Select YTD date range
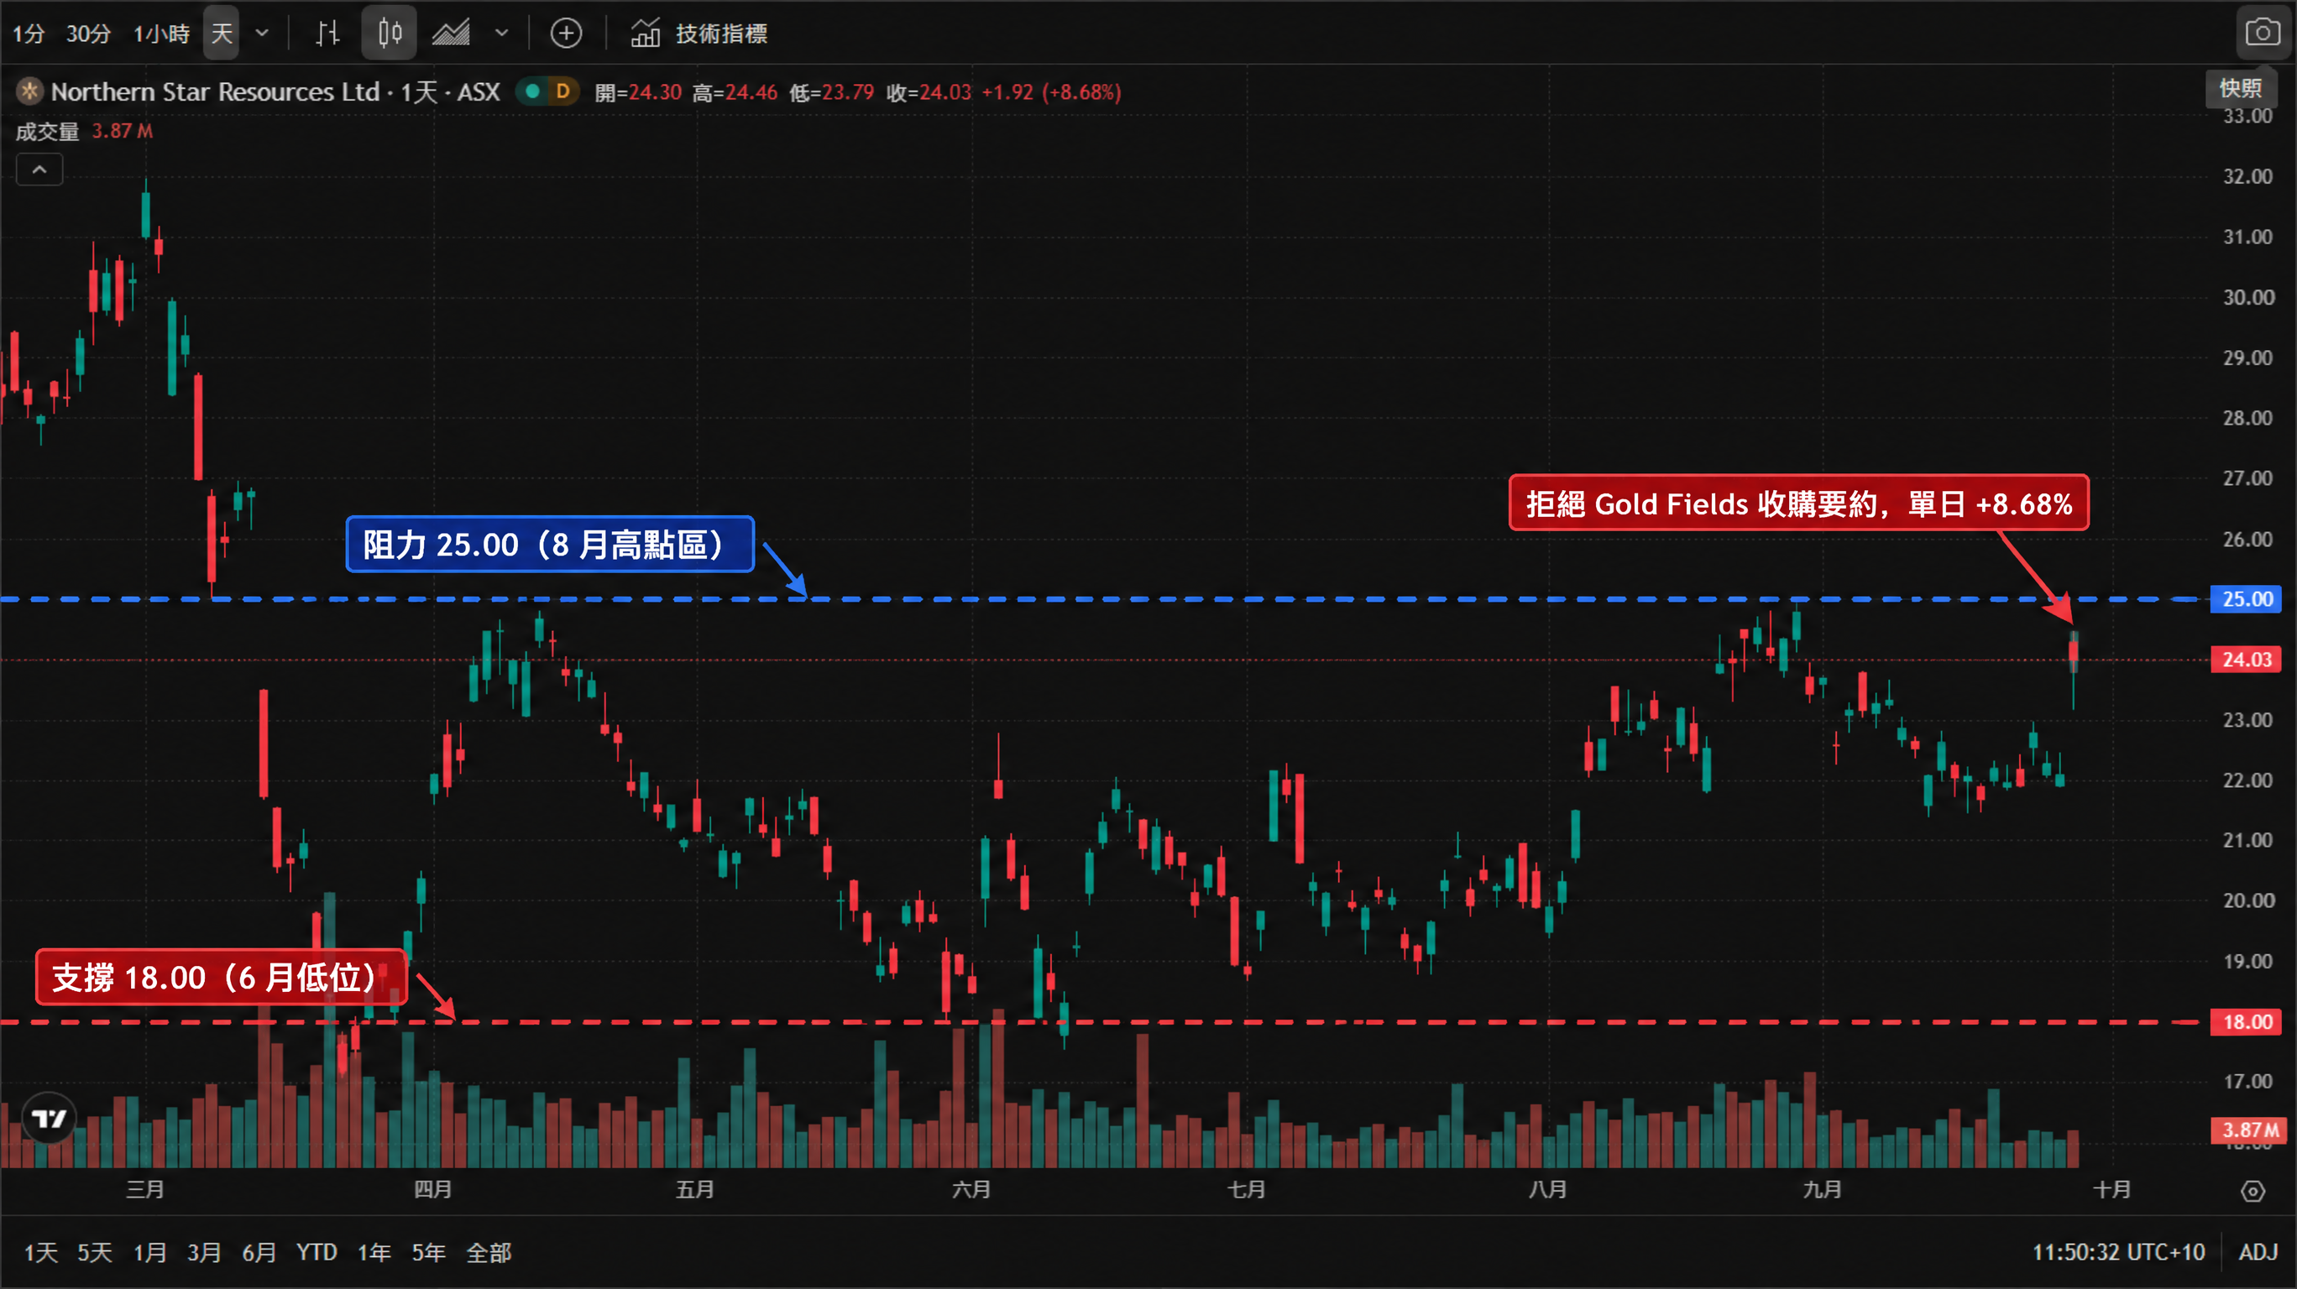This screenshot has height=1289, width=2297. click(x=317, y=1252)
